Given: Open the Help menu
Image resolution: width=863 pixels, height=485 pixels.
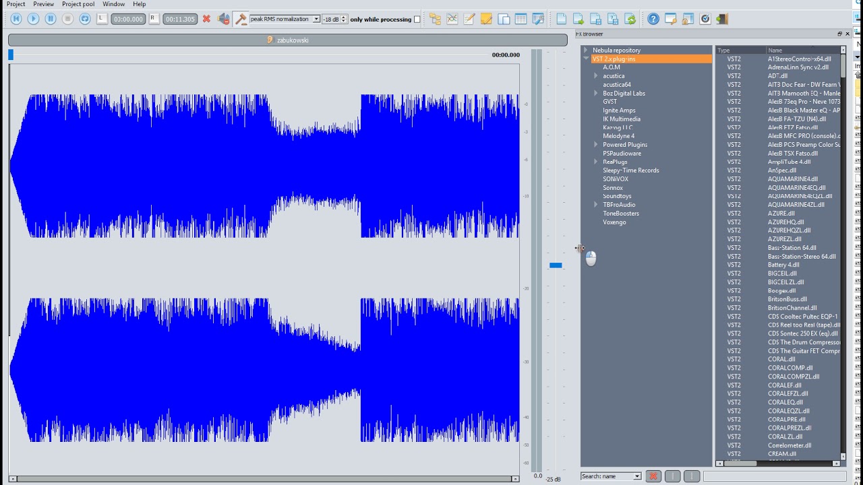Looking at the screenshot, I should [x=139, y=4].
